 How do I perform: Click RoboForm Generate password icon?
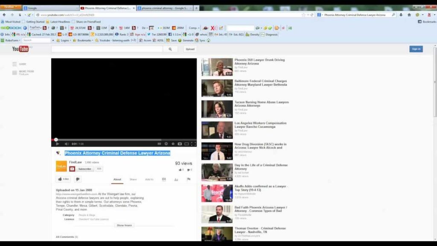186,41
